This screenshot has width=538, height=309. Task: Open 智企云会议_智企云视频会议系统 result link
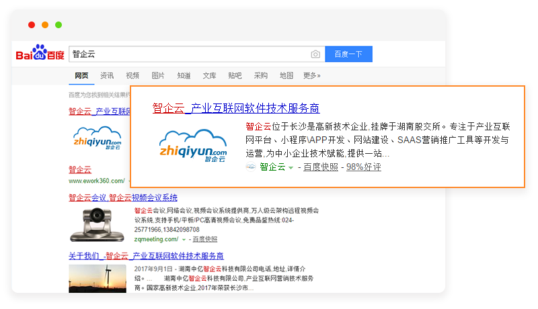[123, 197]
